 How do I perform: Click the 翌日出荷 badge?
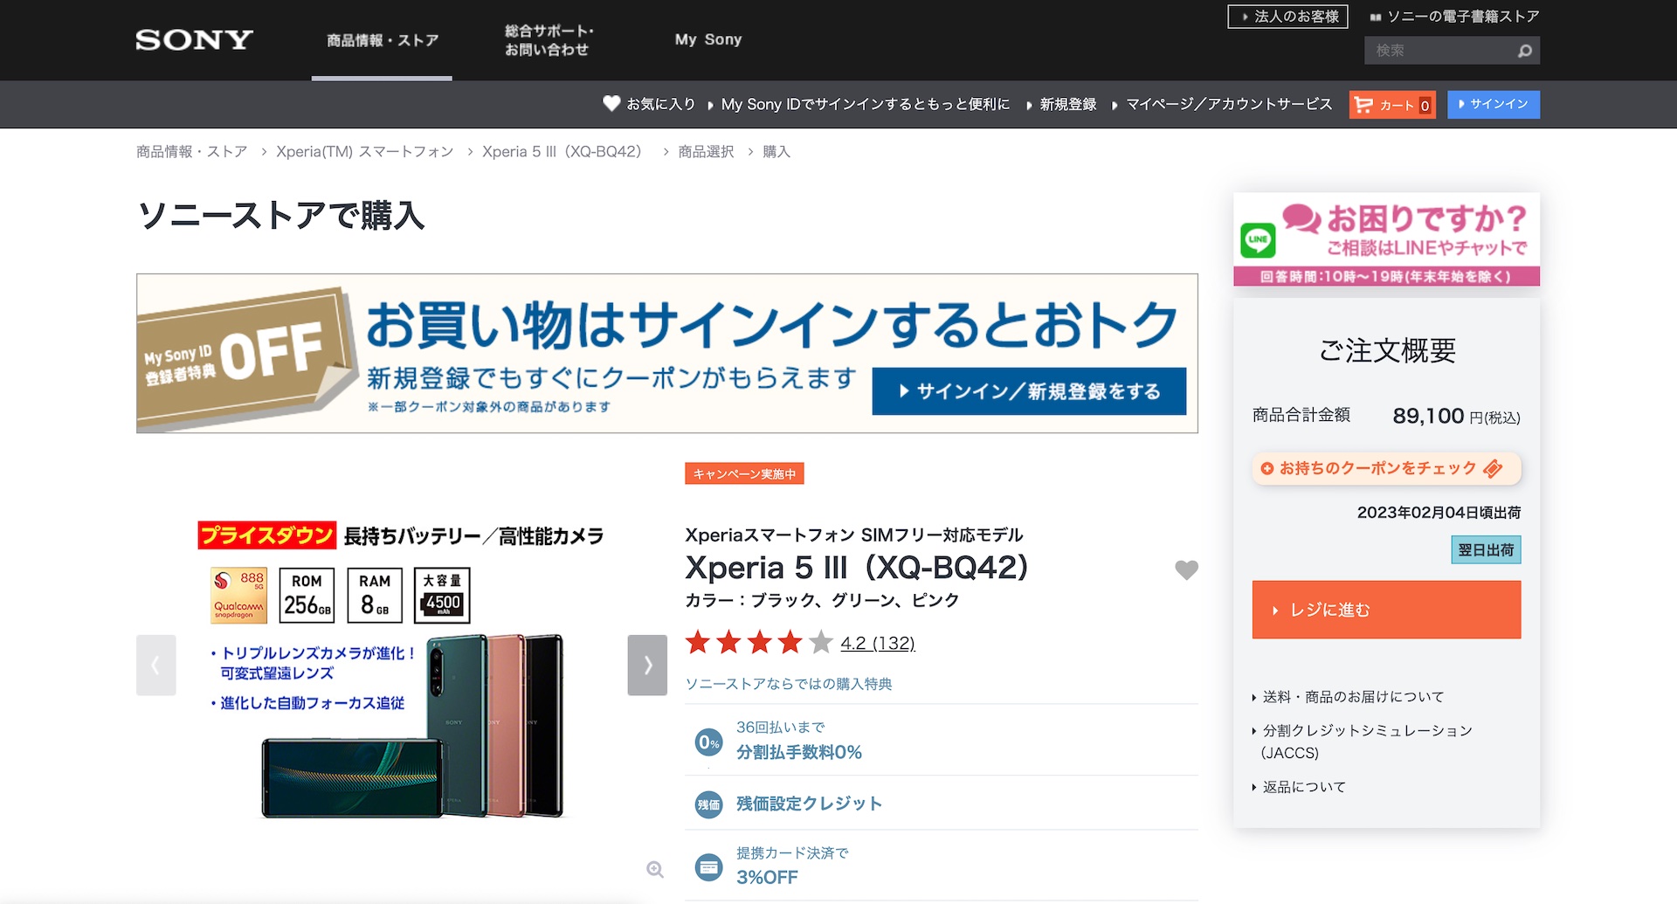pyautogui.click(x=1486, y=550)
